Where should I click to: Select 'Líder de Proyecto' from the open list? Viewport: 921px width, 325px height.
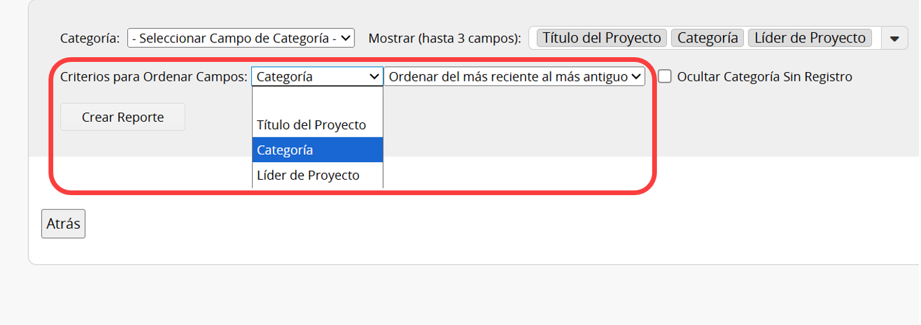click(317, 175)
